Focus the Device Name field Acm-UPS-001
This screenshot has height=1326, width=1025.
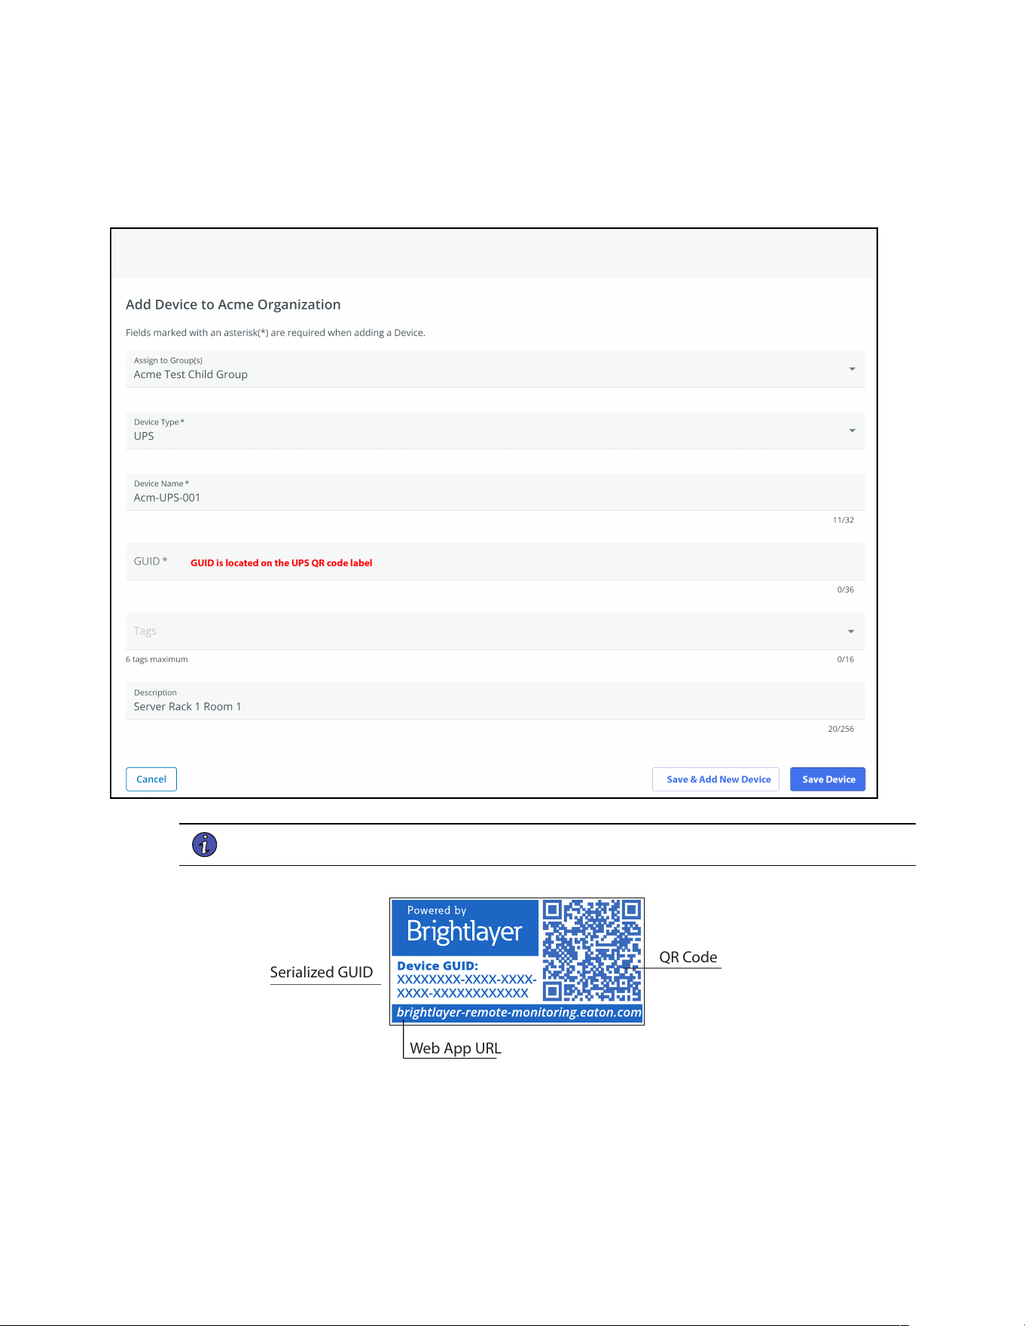pyautogui.click(x=495, y=492)
